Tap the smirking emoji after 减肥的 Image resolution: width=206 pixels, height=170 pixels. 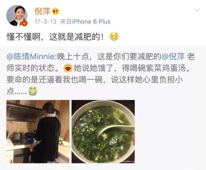coord(114,36)
